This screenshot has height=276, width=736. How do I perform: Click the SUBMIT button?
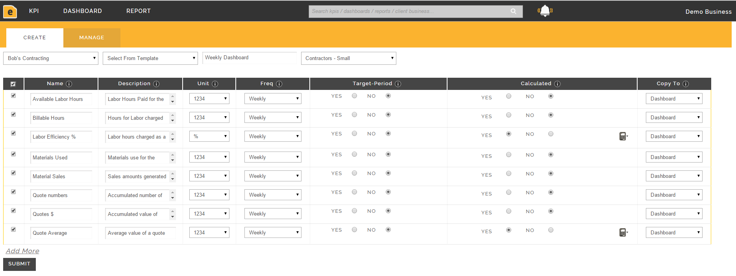(19, 264)
